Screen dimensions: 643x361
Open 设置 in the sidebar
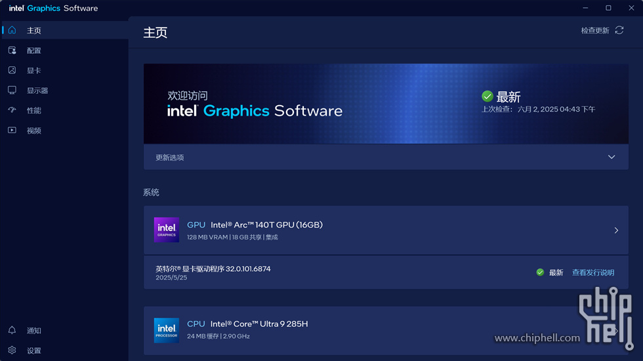point(65,350)
